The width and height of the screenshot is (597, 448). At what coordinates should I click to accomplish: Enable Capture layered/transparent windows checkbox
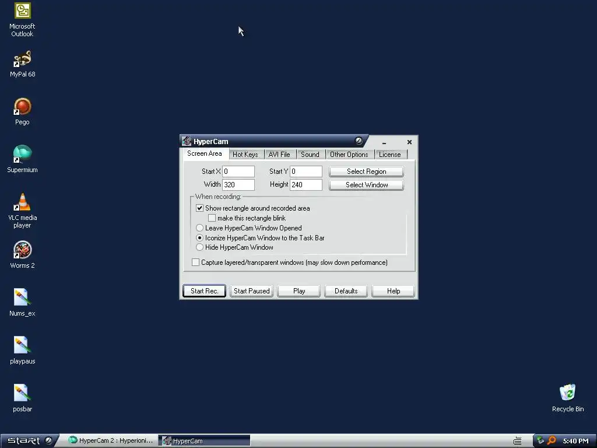195,262
